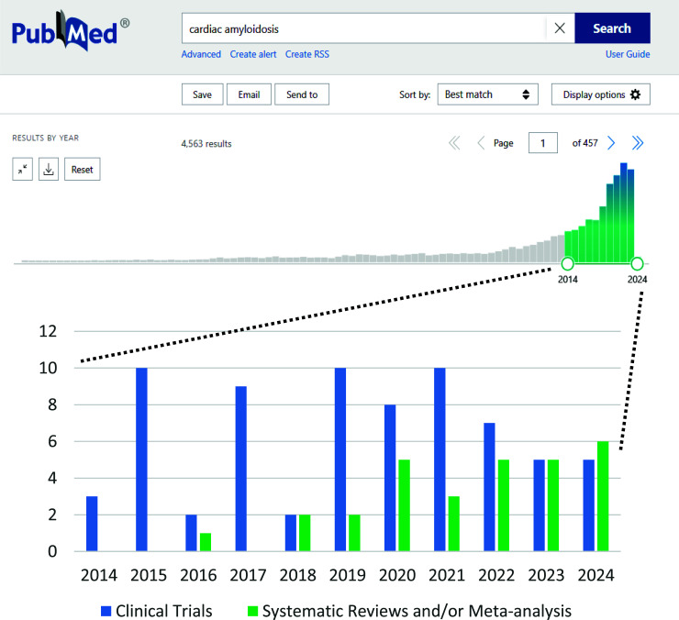Click the 4,563 results text

click(x=206, y=144)
